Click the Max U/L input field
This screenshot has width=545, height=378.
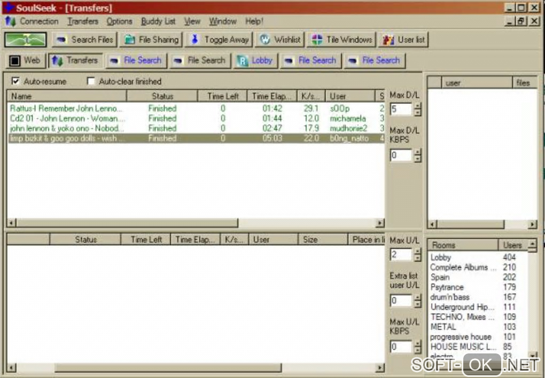click(401, 255)
